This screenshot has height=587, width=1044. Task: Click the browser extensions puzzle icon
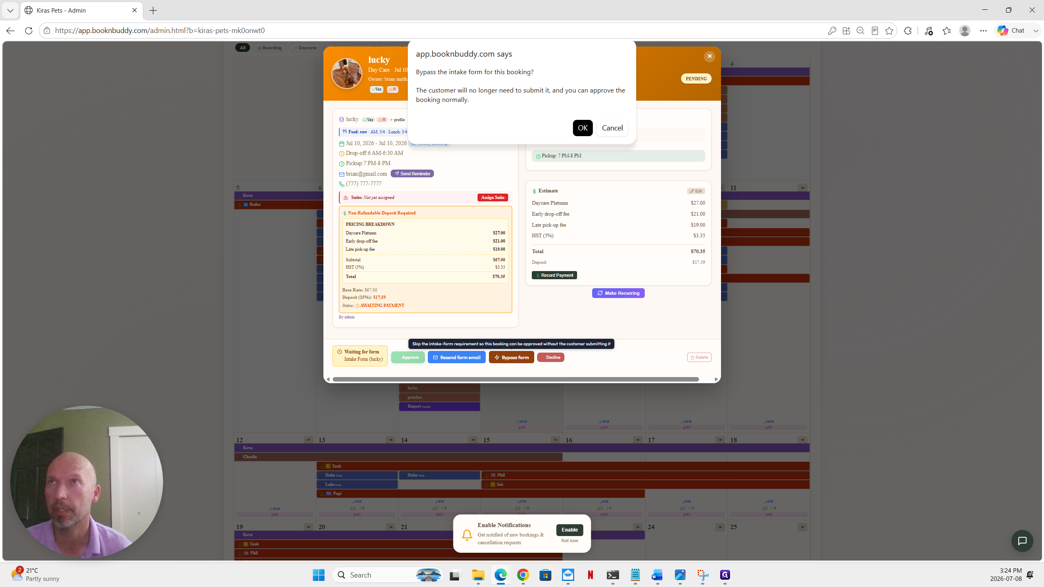907,31
